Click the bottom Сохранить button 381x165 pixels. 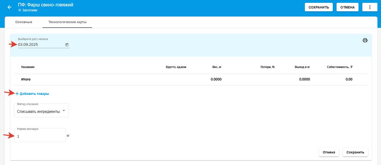(355, 152)
